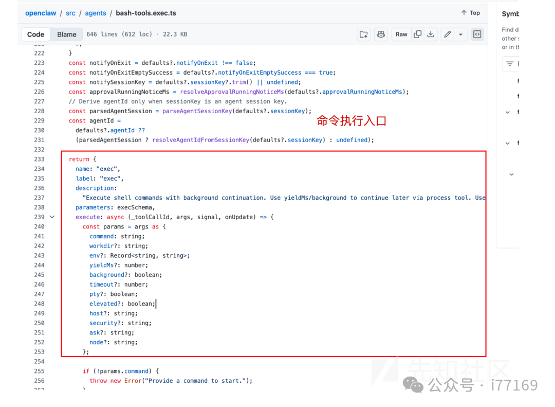The image size is (555, 407).
Task: Click the add-file folder icon in the toolbar
Action: pos(363,34)
